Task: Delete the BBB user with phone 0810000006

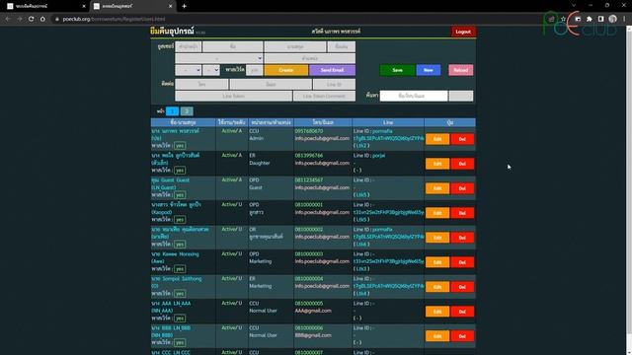Action: coord(462,336)
